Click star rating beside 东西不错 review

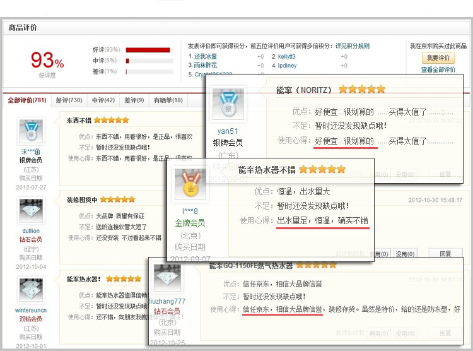tap(111, 120)
